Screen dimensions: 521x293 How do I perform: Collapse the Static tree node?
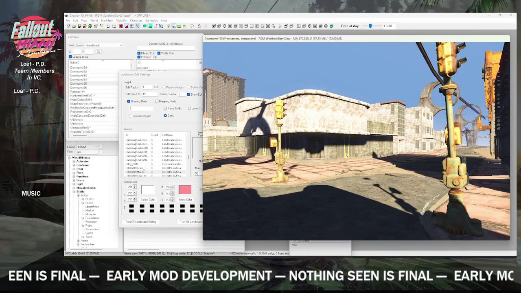pos(74,192)
